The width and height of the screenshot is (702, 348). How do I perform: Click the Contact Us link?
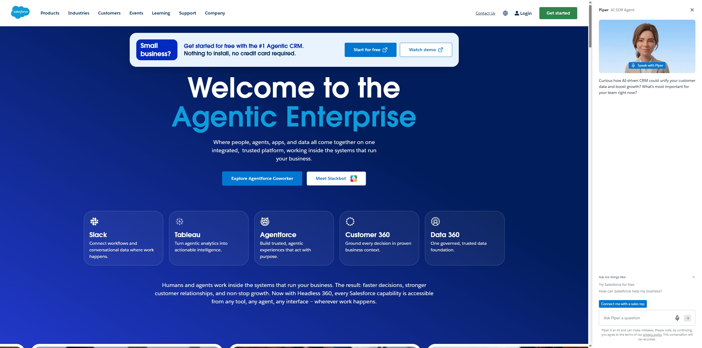485,13
